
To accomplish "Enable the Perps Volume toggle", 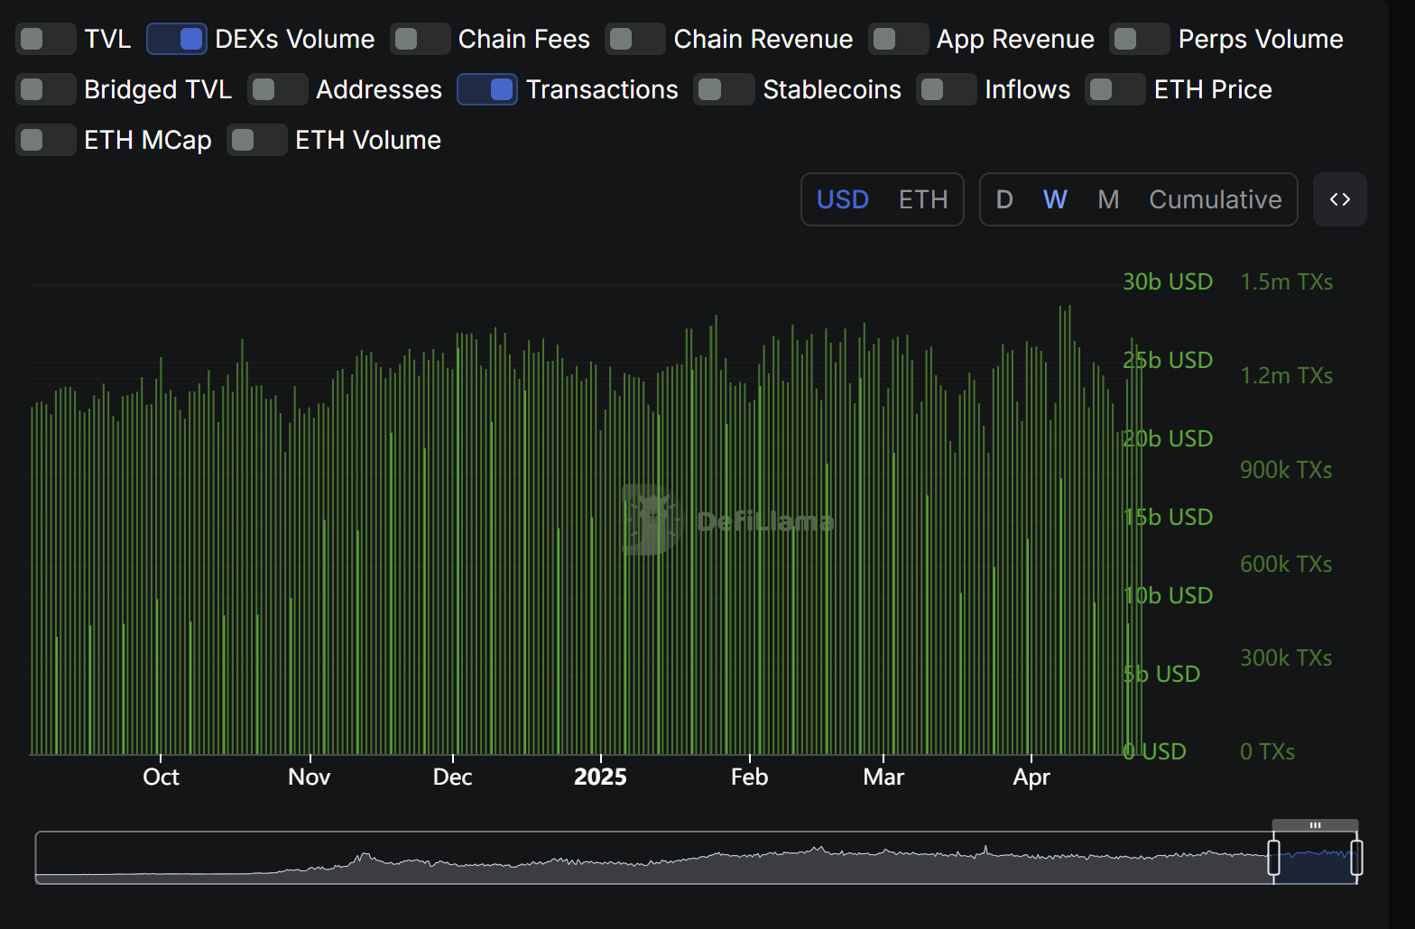I will [x=1139, y=40].
